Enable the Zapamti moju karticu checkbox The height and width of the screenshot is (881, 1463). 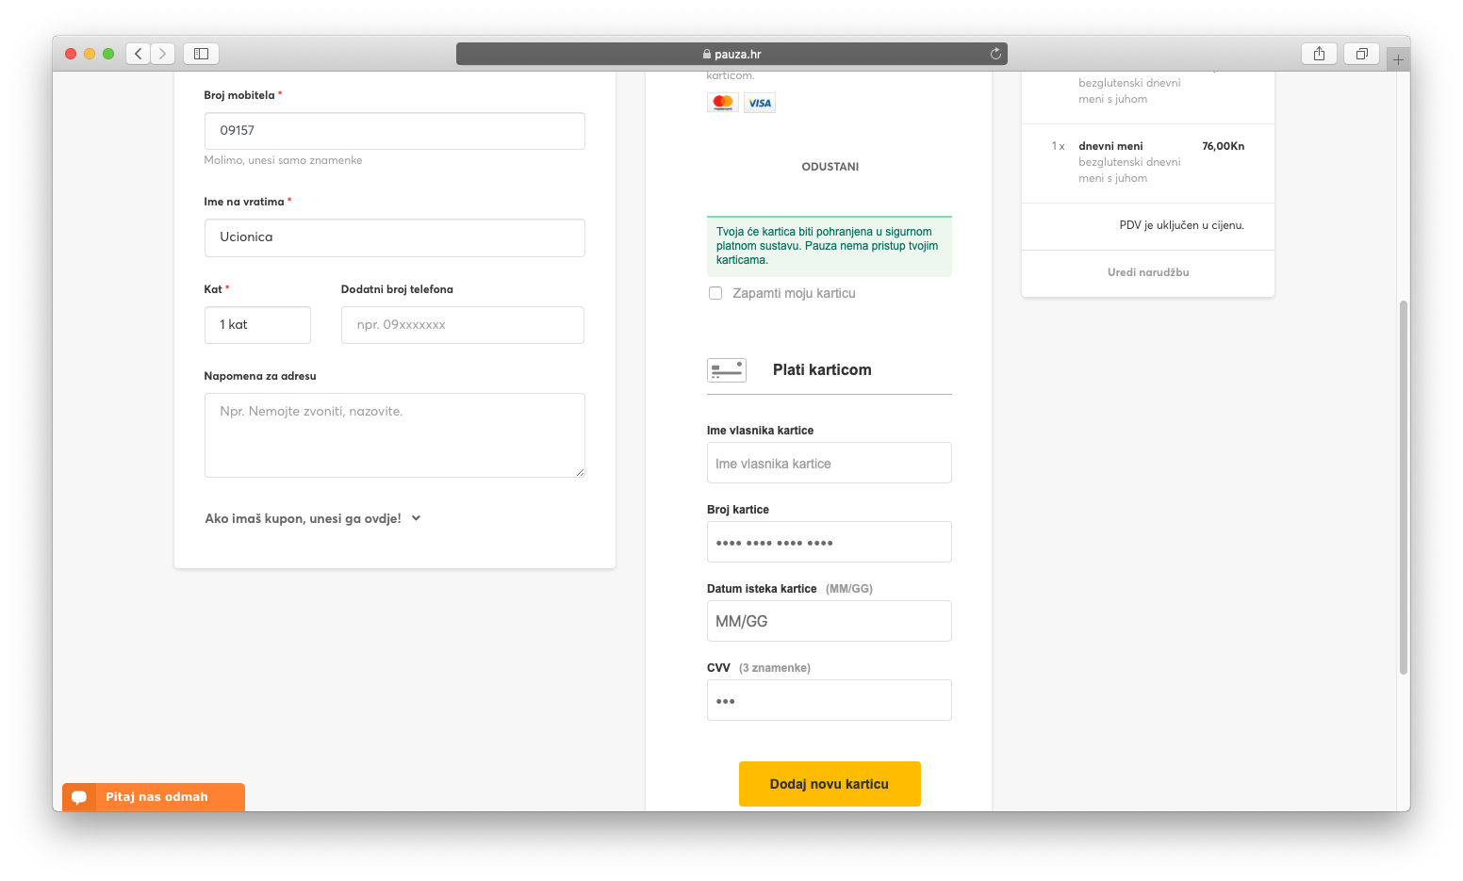715,293
